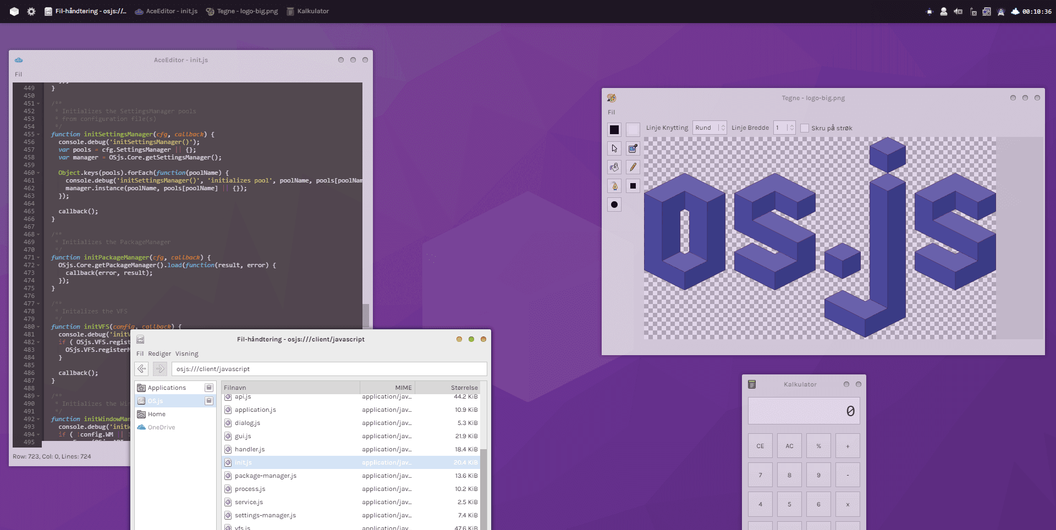Click the lock icon beside Applications
The height and width of the screenshot is (530, 1056).
(209, 388)
